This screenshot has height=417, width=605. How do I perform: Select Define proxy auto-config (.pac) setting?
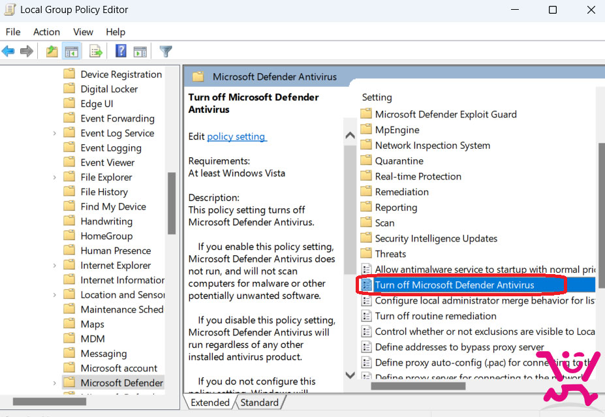click(478, 363)
